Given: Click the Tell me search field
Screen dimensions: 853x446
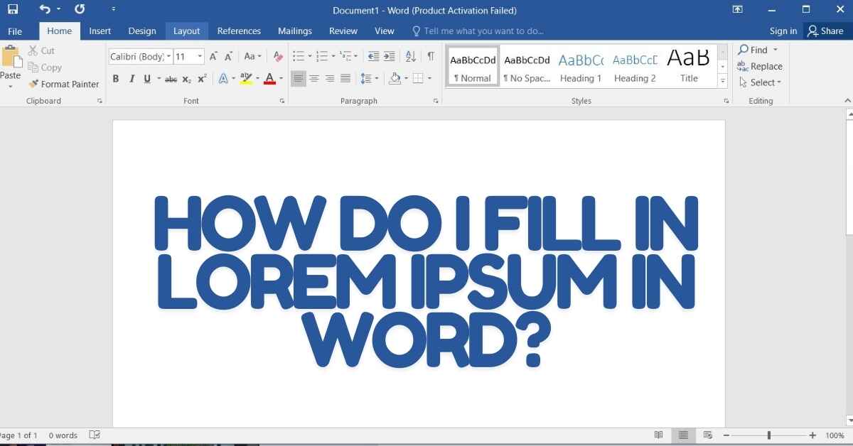Looking at the screenshot, I should pos(483,31).
